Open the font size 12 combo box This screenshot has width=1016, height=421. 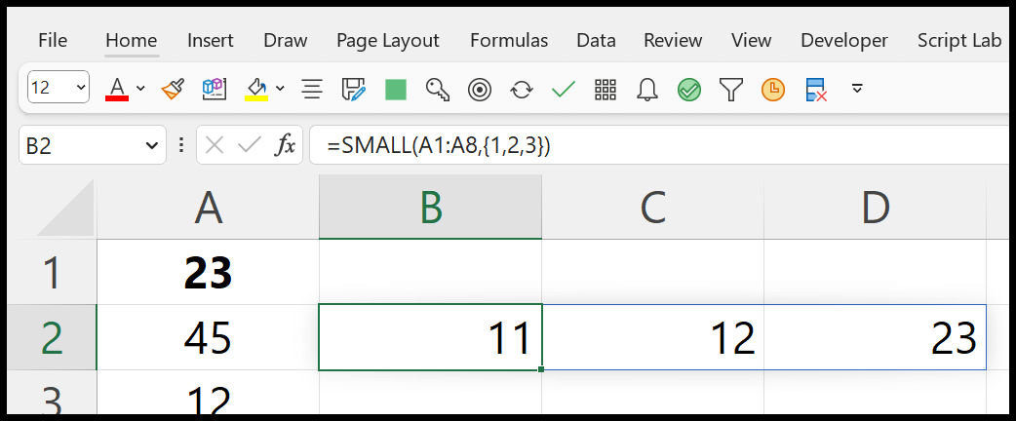(x=59, y=88)
